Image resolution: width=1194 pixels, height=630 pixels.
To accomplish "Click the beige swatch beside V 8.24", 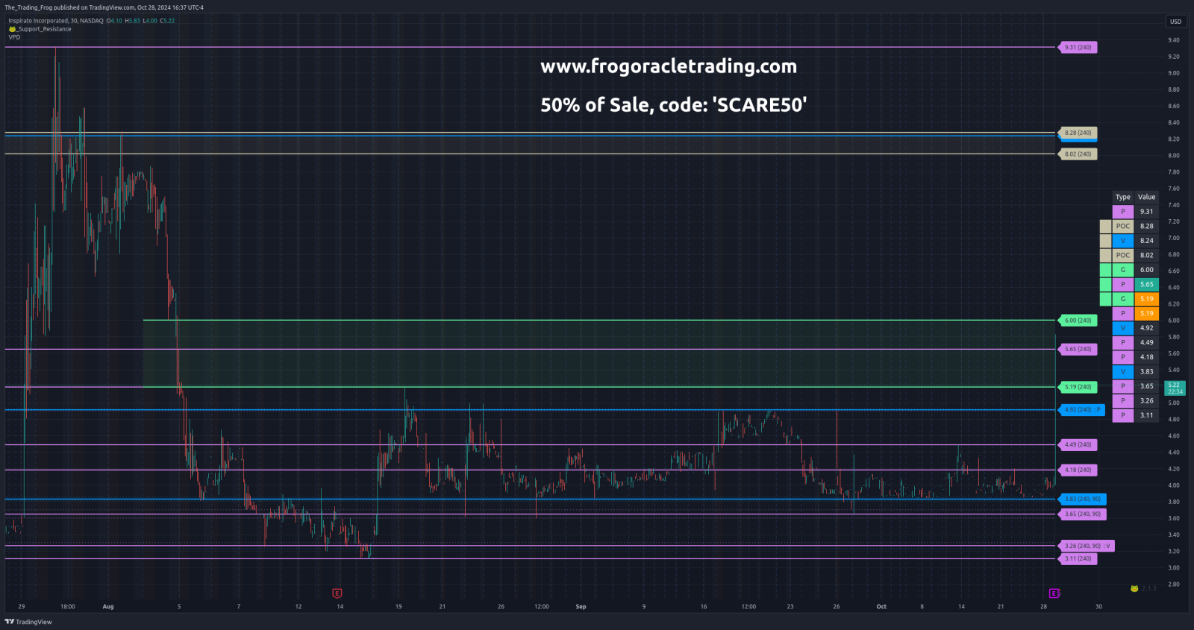I will (1105, 241).
